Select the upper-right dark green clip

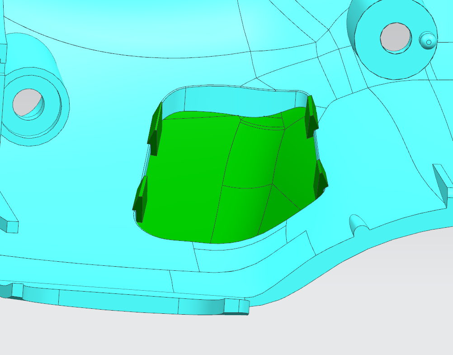pyautogui.click(x=312, y=117)
